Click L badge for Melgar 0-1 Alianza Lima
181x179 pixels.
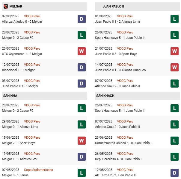tap(82, 124)
